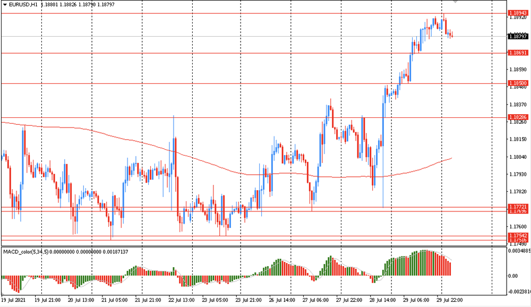Click the 0.00 MACD zero scale value
Screen dimensions: 531x307
(513, 276)
